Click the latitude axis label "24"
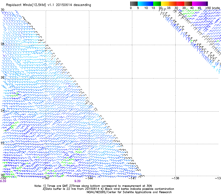This screenshot has width=221, height=194. coord(2,111)
